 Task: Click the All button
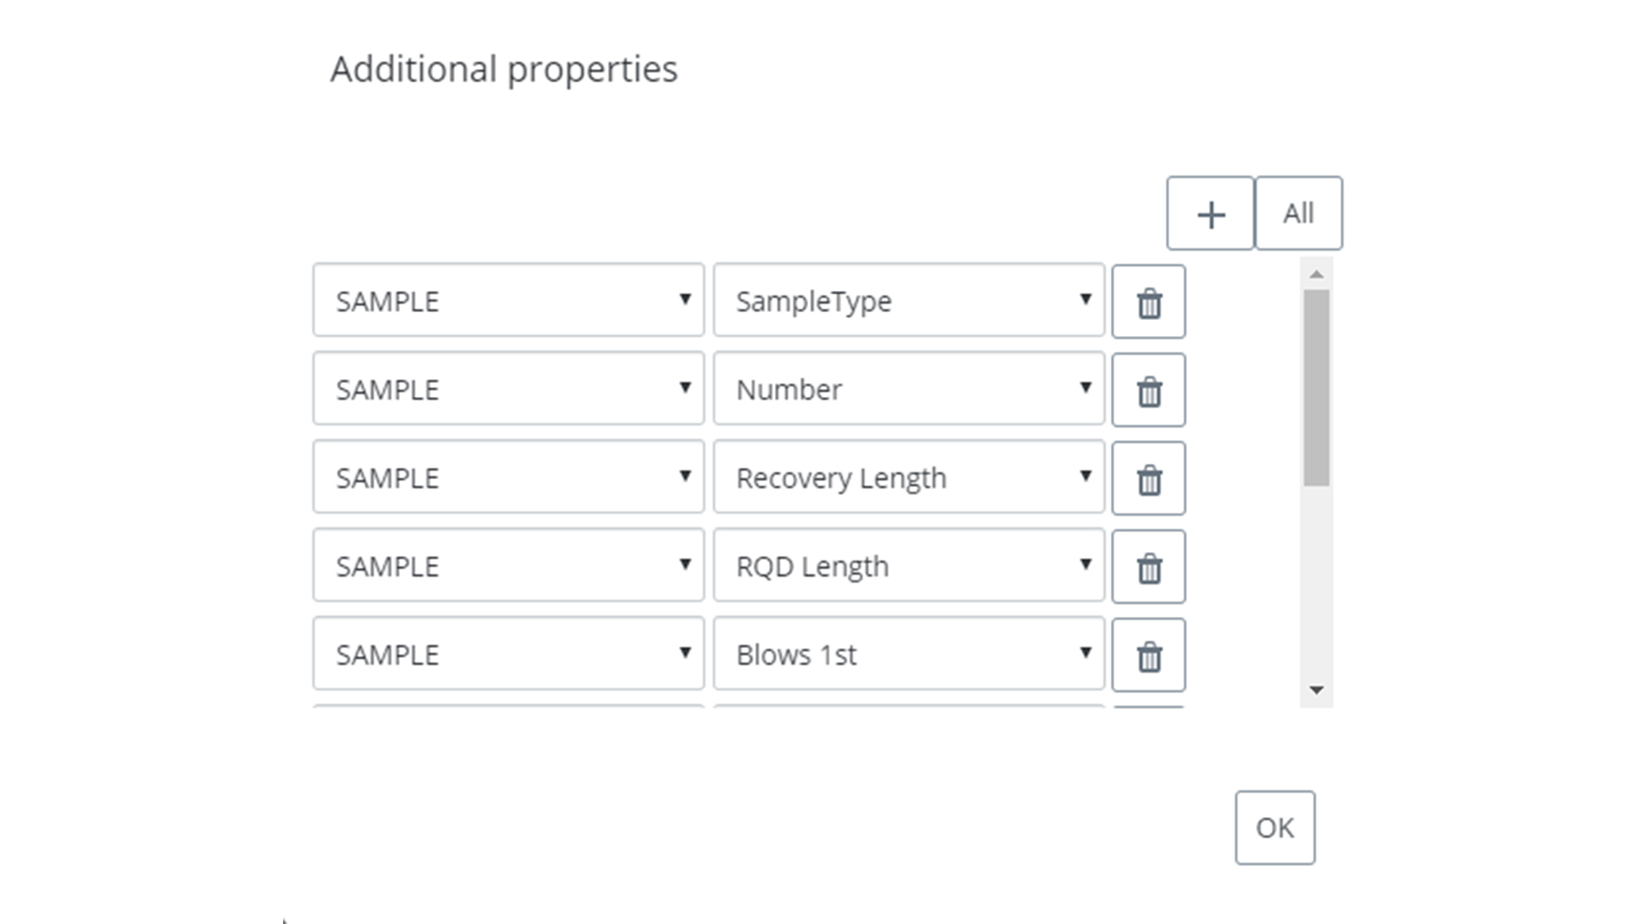coord(1298,213)
